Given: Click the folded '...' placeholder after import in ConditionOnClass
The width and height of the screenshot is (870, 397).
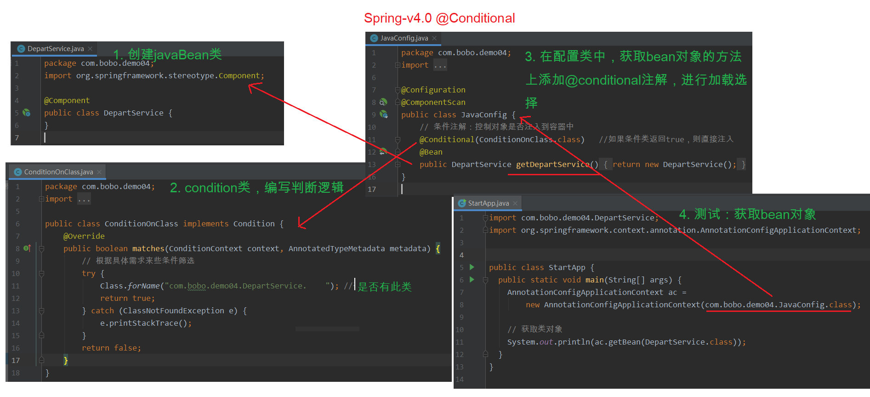Looking at the screenshot, I should [x=84, y=199].
